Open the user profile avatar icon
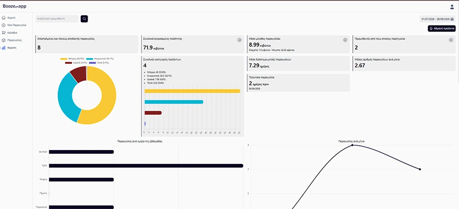This screenshot has height=209, width=459. [x=452, y=7]
